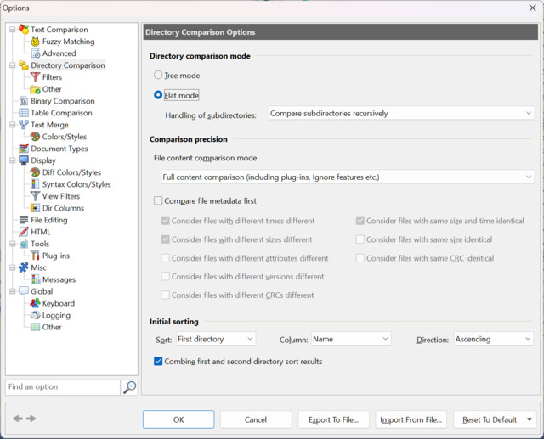
Task: Select the Tree mode radio button
Action: [x=158, y=75]
